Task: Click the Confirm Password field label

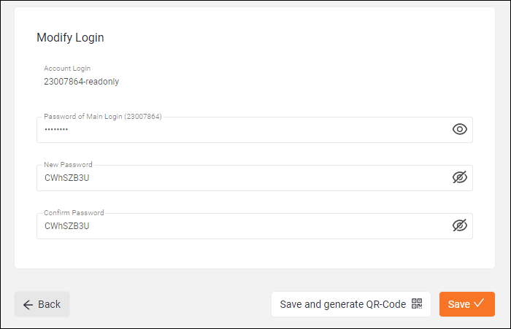Action: (x=74, y=213)
